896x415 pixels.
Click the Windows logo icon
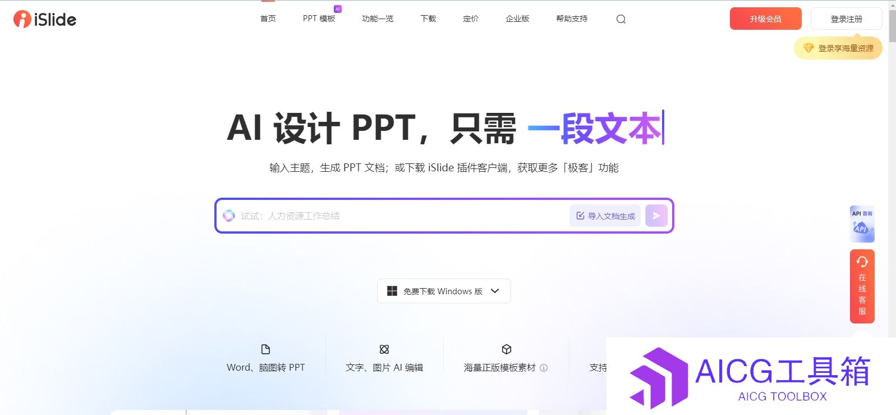[392, 291]
